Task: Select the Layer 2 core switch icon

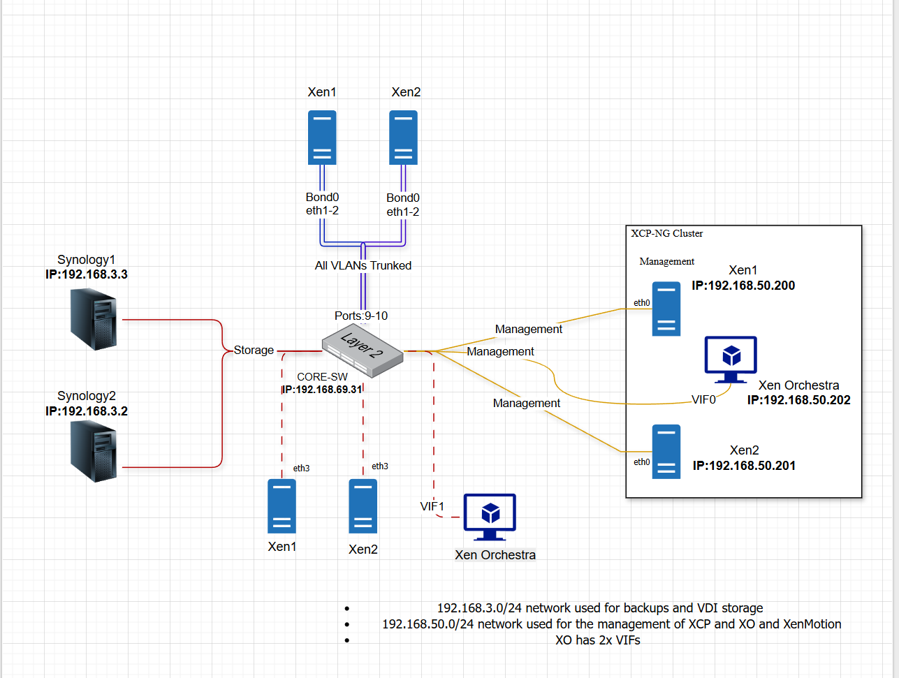Action: 363,352
